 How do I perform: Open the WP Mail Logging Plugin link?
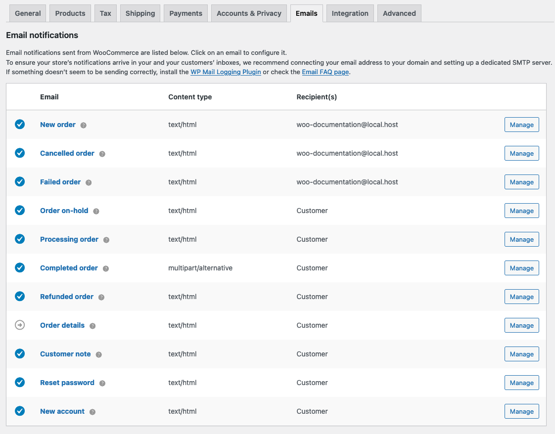[x=226, y=72]
